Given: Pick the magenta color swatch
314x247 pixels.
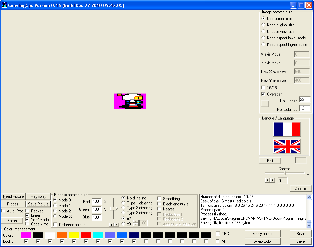Looking at the screenshot, I should [x=26, y=235].
